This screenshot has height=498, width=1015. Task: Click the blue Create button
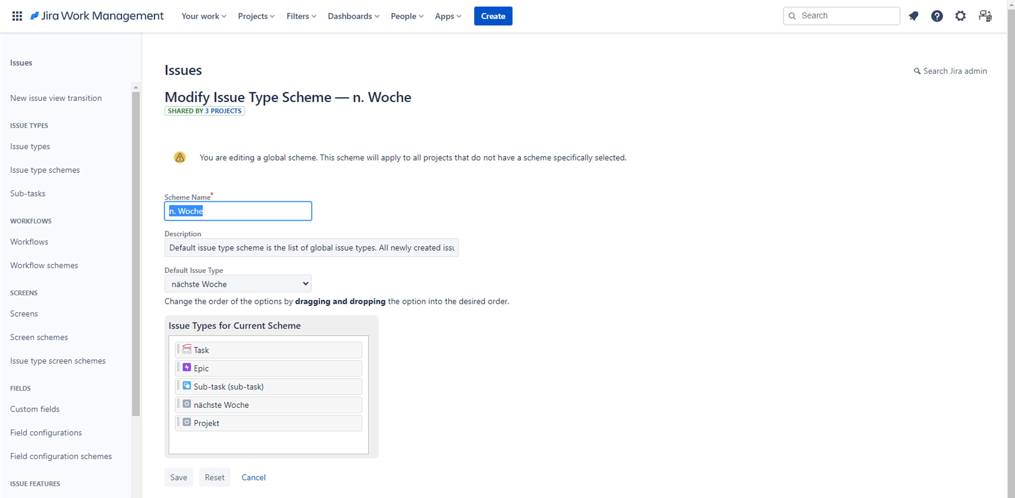pyautogui.click(x=493, y=16)
